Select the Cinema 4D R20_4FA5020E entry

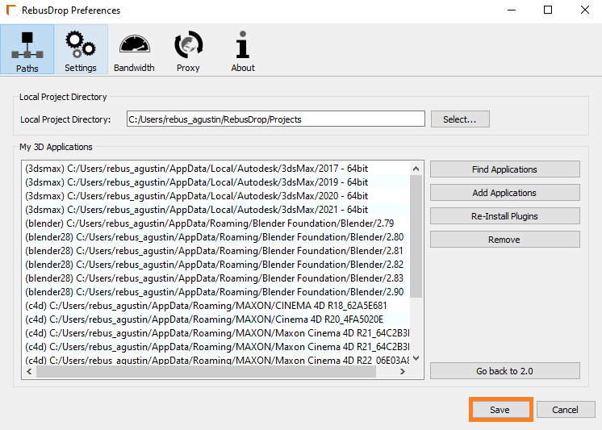coord(215,319)
